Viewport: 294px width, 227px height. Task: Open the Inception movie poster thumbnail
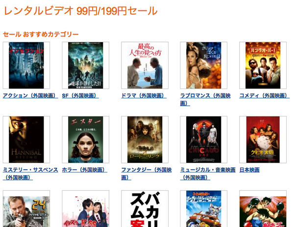point(26,66)
